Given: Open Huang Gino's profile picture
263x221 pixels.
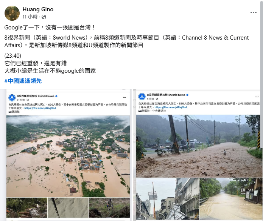Looking at the screenshot, I should point(12,13).
